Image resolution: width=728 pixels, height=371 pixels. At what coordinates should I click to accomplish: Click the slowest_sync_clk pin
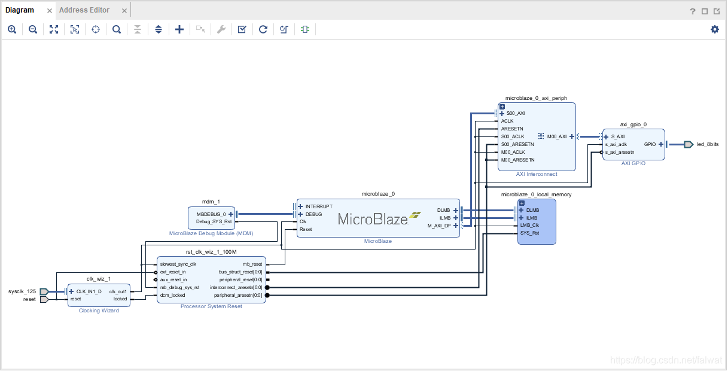[x=178, y=264]
